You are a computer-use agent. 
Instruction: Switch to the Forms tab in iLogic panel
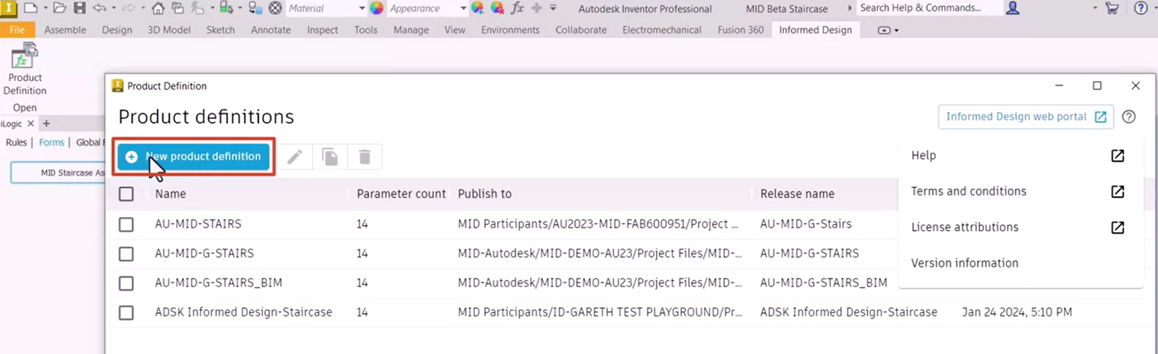point(52,142)
